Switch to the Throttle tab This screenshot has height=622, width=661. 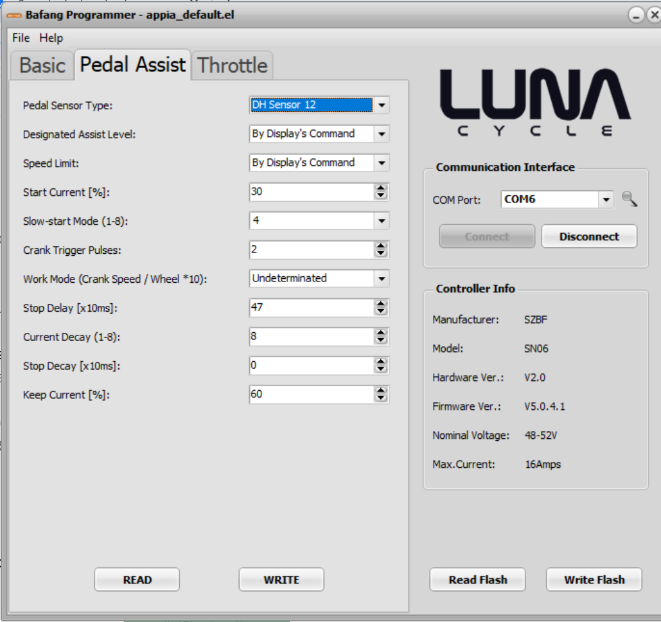pos(233,66)
